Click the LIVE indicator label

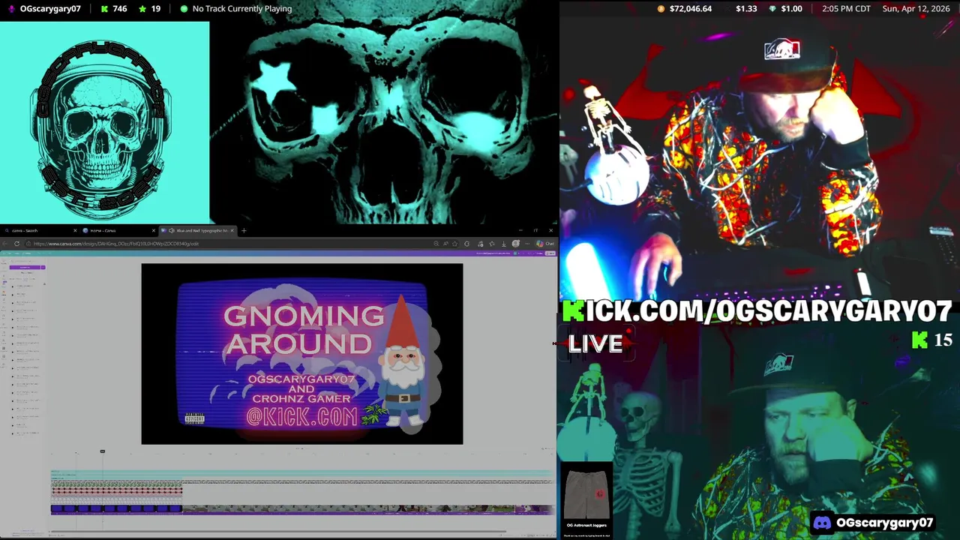click(595, 343)
